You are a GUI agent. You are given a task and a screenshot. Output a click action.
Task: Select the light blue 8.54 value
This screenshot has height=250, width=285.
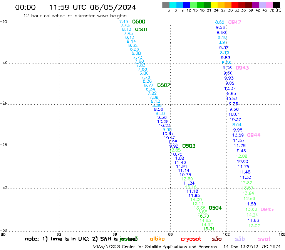click(x=237, y=125)
